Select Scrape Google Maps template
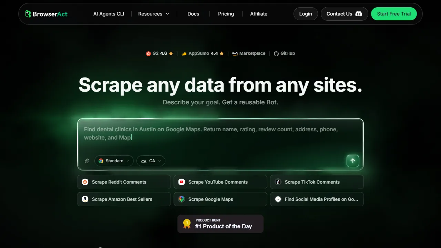 (x=220, y=199)
